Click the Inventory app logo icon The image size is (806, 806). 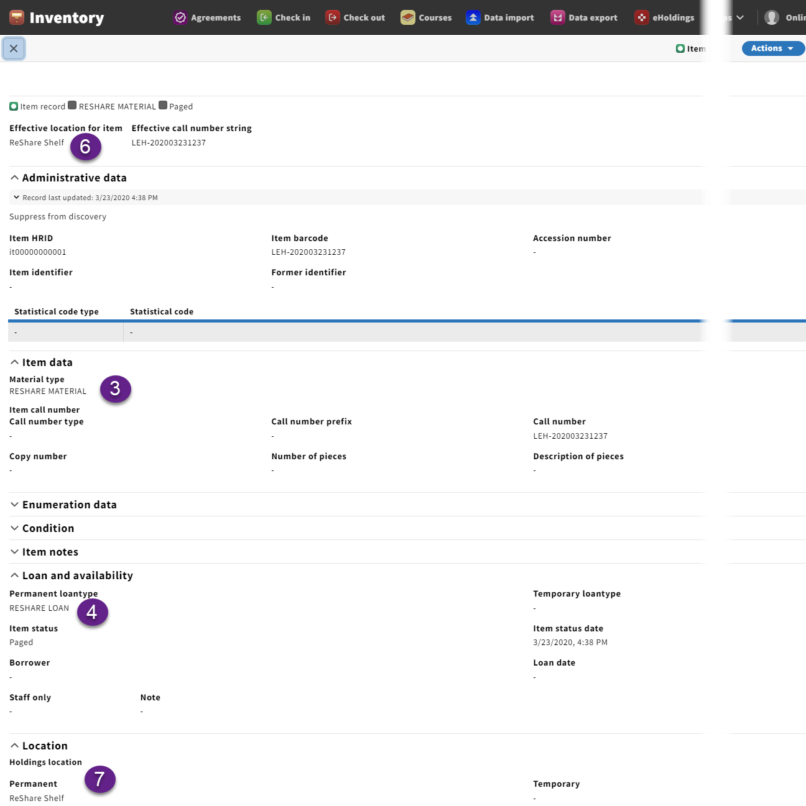tap(17, 17)
